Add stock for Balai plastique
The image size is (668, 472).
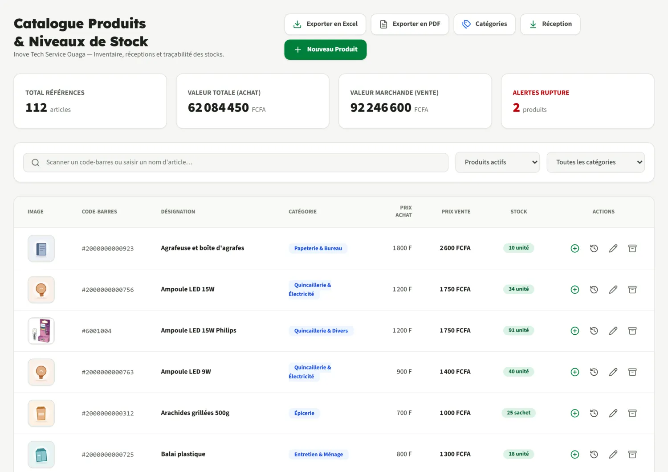pyautogui.click(x=575, y=454)
